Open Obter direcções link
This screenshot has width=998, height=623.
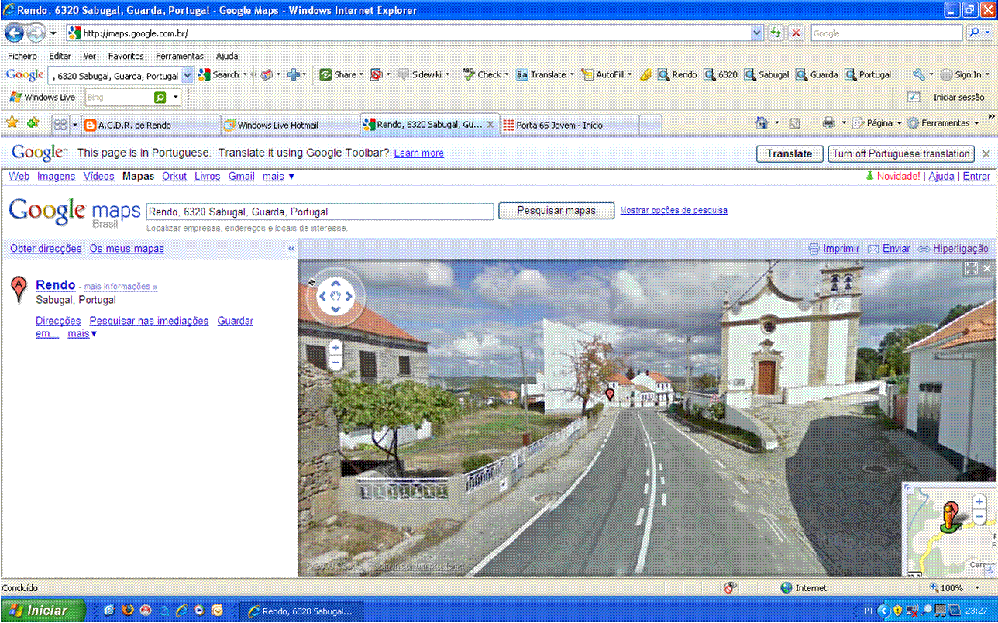pyautogui.click(x=46, y=249)
